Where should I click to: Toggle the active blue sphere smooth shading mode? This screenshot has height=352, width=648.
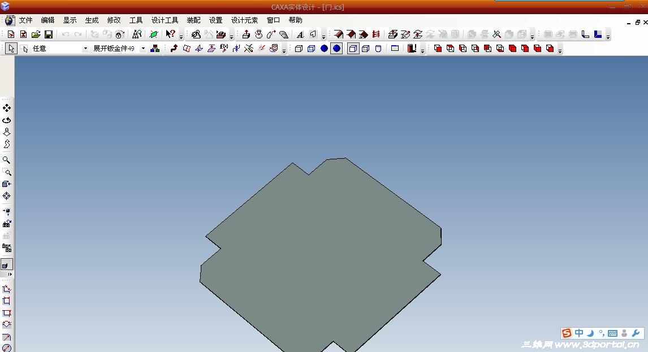[x=337, y=49]
